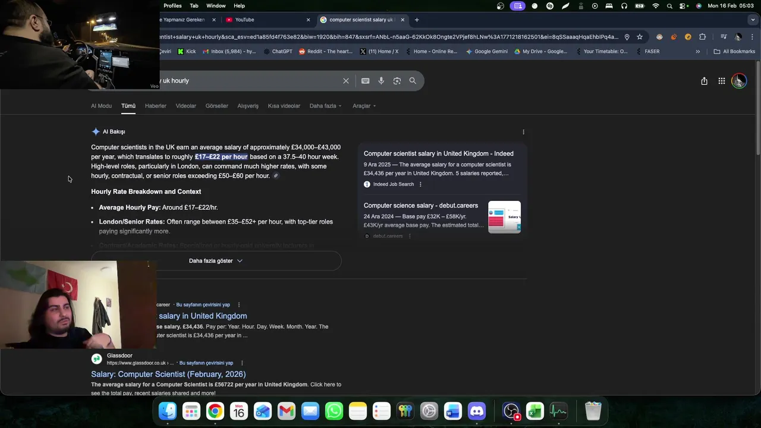The height and width of the screenshot is (428, 761).
Task: Open the on-screen keyboard input tool
Action: [365, 81]
